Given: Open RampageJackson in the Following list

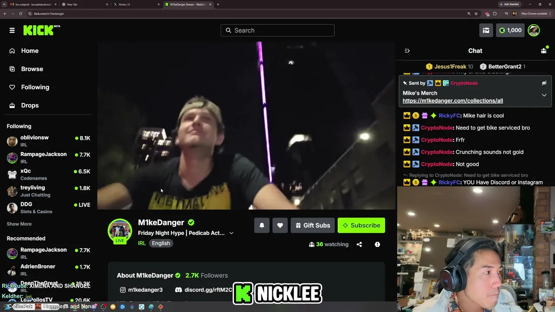Looking at the screenshot, I should 49,158.
